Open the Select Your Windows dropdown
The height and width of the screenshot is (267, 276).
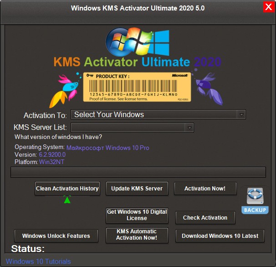pyautogui.click(x=154, y=115)
